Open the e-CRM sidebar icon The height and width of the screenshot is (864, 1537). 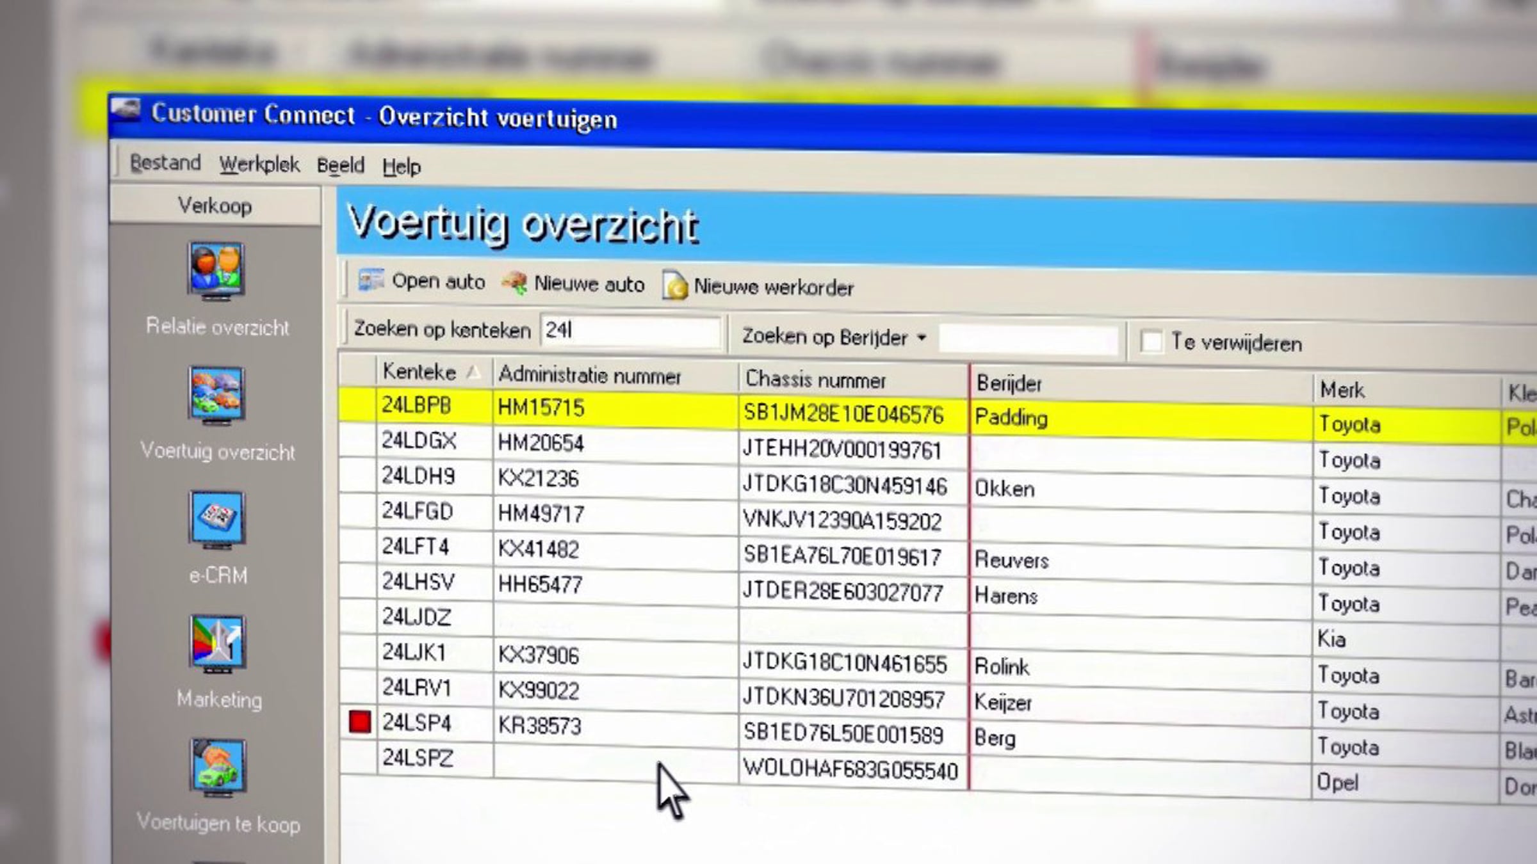[x=216, y=519]
